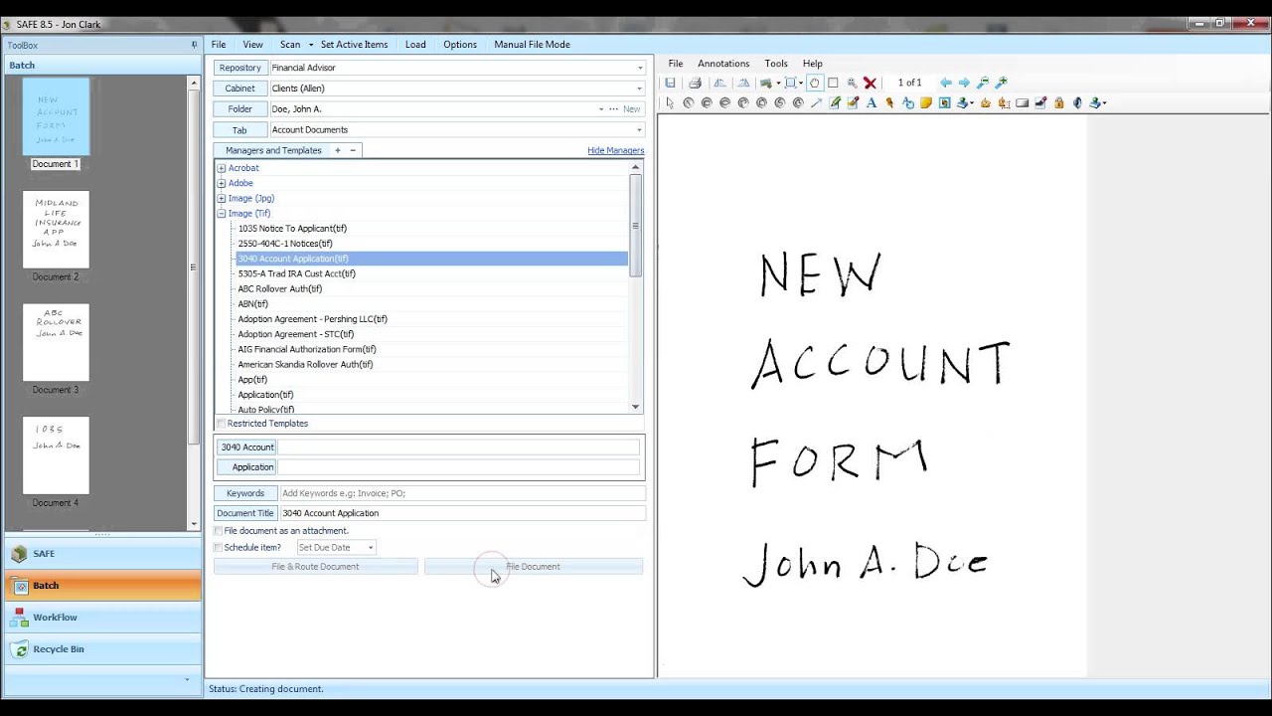Expand the Image (Jpg) tree node

coord(222,198)
